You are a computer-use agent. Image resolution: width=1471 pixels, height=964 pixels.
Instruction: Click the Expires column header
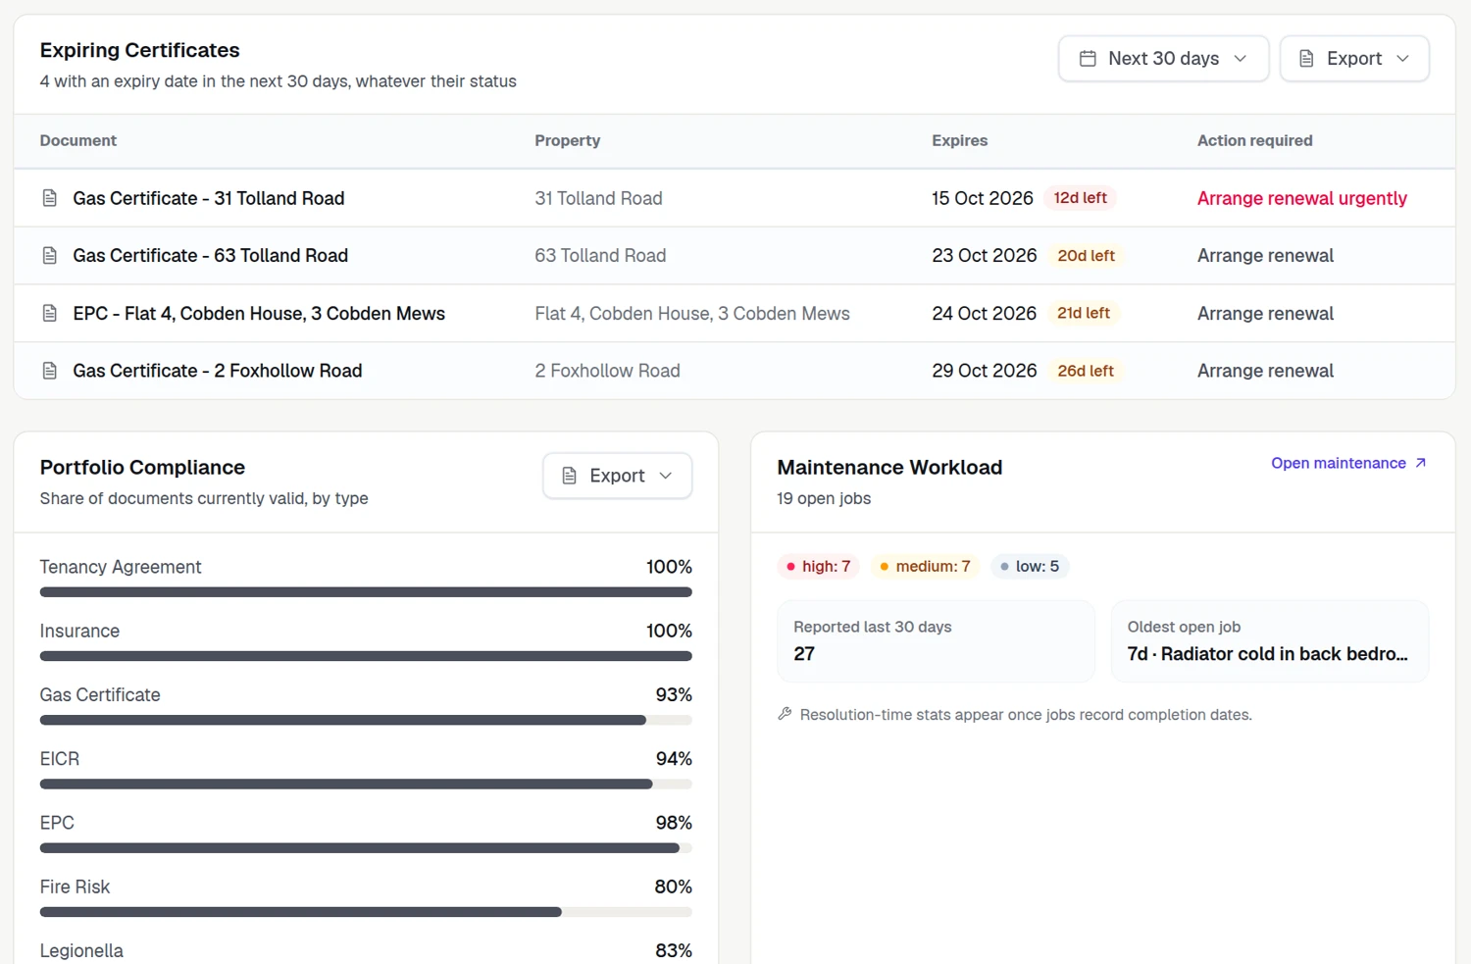[959, 140]
